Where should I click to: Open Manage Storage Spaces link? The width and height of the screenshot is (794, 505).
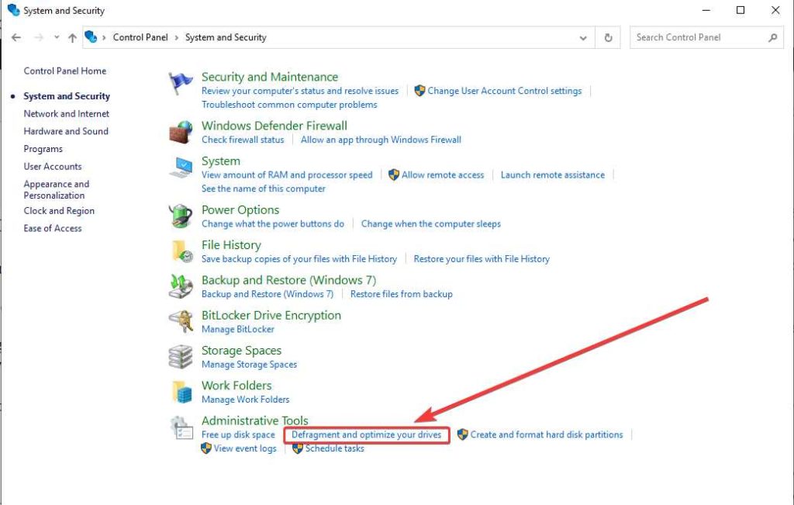tap(249, 365)
